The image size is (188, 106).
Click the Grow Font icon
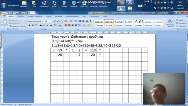(x=54, y=21)
